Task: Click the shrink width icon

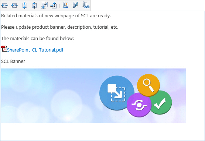Action: click(14, 6)
